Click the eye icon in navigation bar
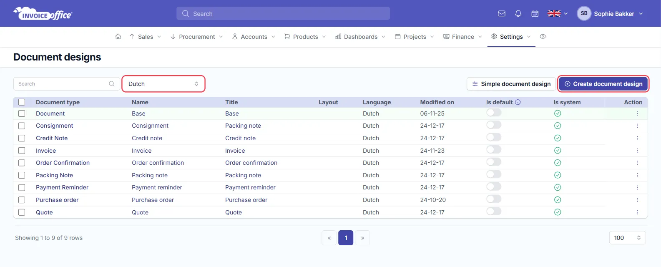The height and width of the screenshot is (267, 661). [x=543, y=37]
